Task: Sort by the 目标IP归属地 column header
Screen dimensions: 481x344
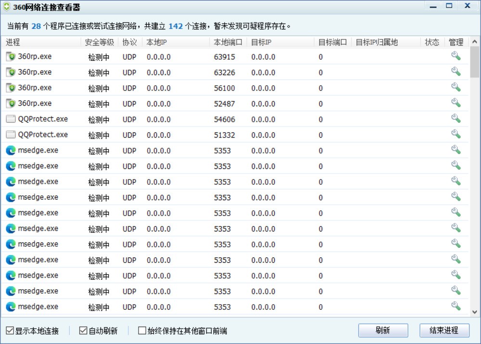Action: click(386, 42)
